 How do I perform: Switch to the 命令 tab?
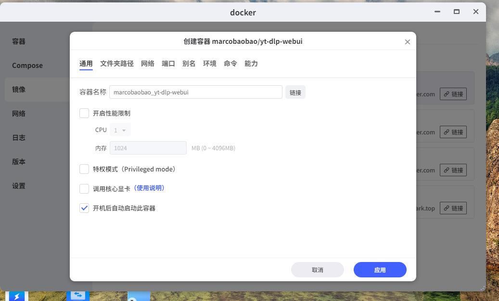[x=230, y=64]
